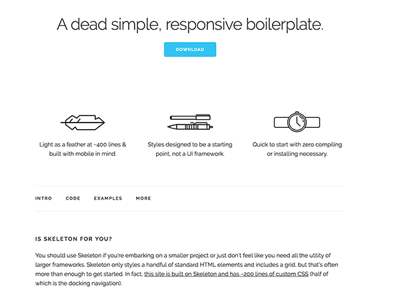Jump to the Examples section
Viewport: 400px width, 293px height.
pos(108,198)
